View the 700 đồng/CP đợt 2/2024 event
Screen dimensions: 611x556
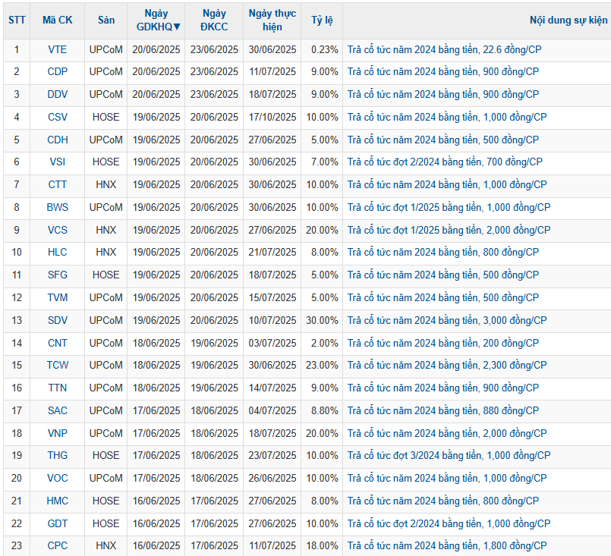[445, 162]
